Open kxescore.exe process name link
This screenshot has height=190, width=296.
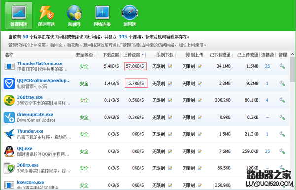[x=31, y=182]
